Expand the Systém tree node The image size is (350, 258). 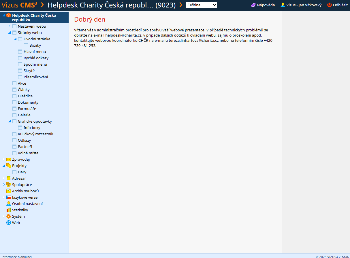click(x=4, y=216)
